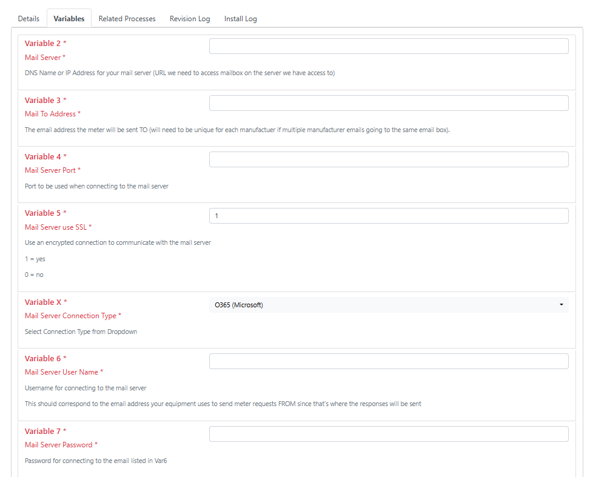Screen dimensions: 590x477
Task: Click the 'Mail Server *' label
Action: point(45,58)
